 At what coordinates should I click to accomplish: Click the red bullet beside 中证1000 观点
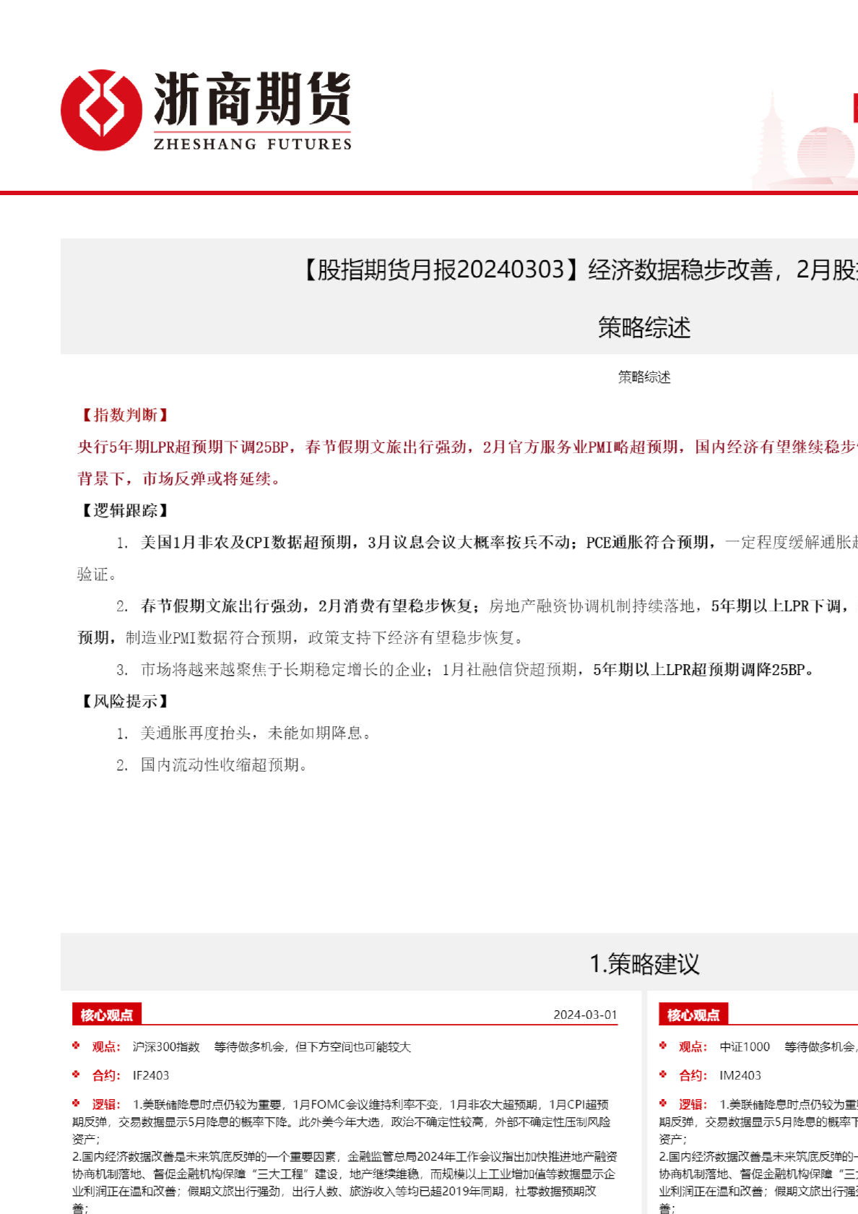[x=663, y=1046]
